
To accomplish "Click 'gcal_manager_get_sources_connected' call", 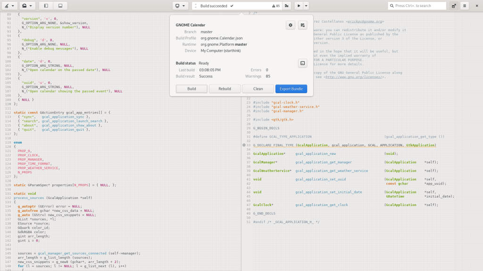I will point(72,254).
